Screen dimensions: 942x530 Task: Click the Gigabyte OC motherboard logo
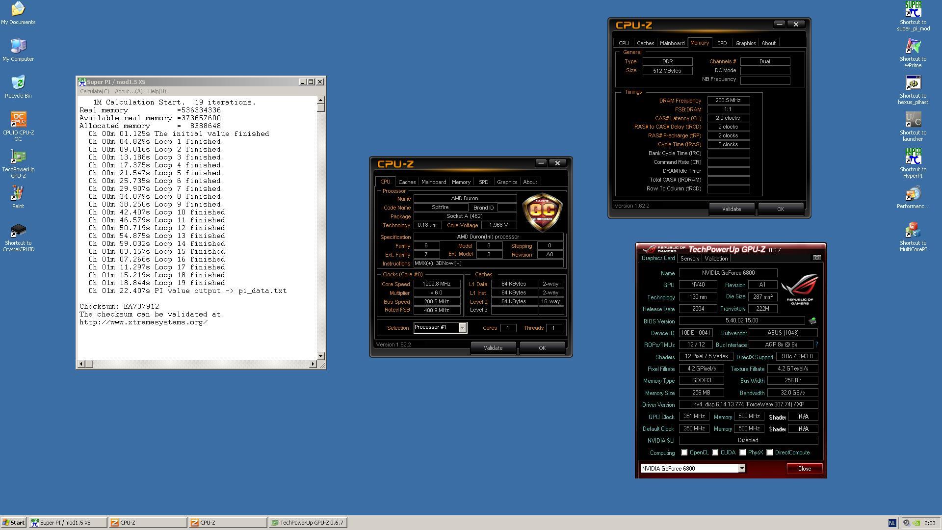click(542, 212)
